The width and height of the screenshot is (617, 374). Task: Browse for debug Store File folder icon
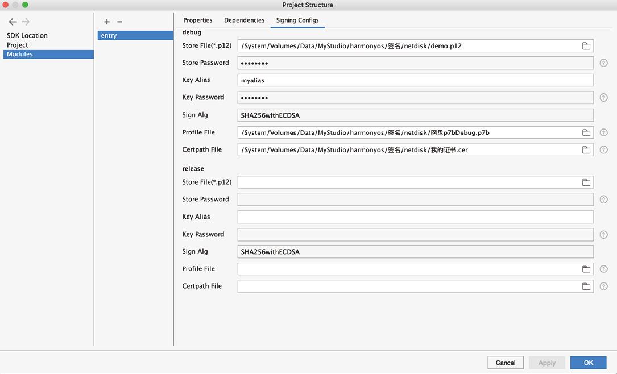tap(586, 46)
